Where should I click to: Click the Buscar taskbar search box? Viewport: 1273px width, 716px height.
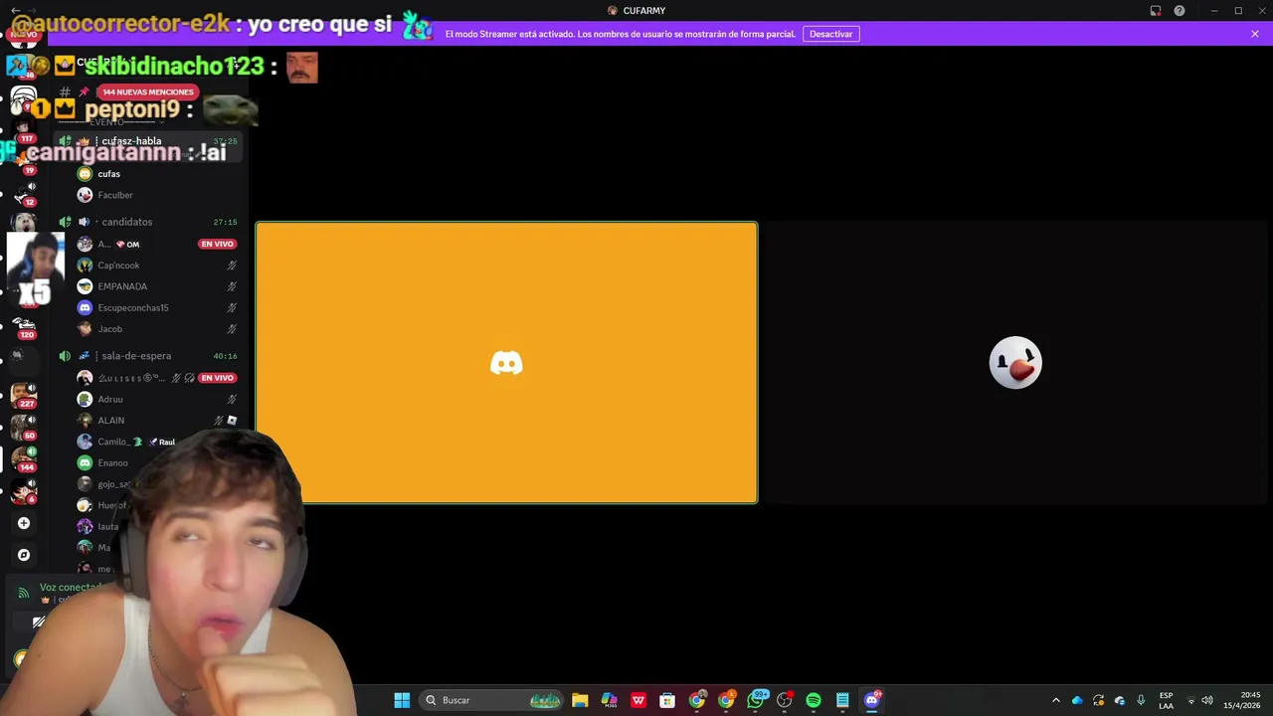click(x=492, y=700)
